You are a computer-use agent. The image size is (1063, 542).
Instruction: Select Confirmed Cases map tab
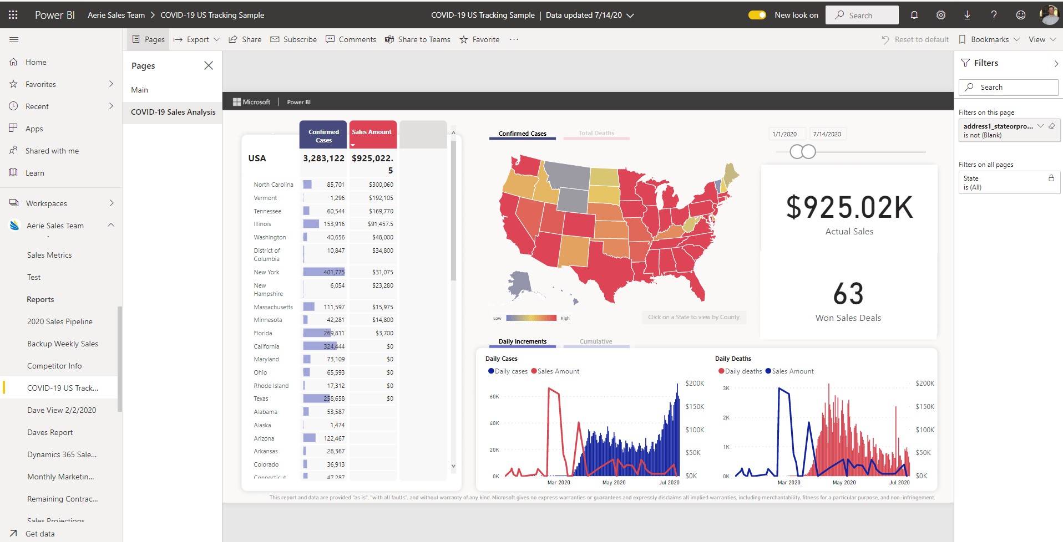[x=522, y=134]
